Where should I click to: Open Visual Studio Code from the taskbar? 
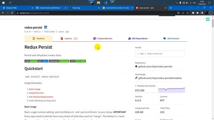105,3
